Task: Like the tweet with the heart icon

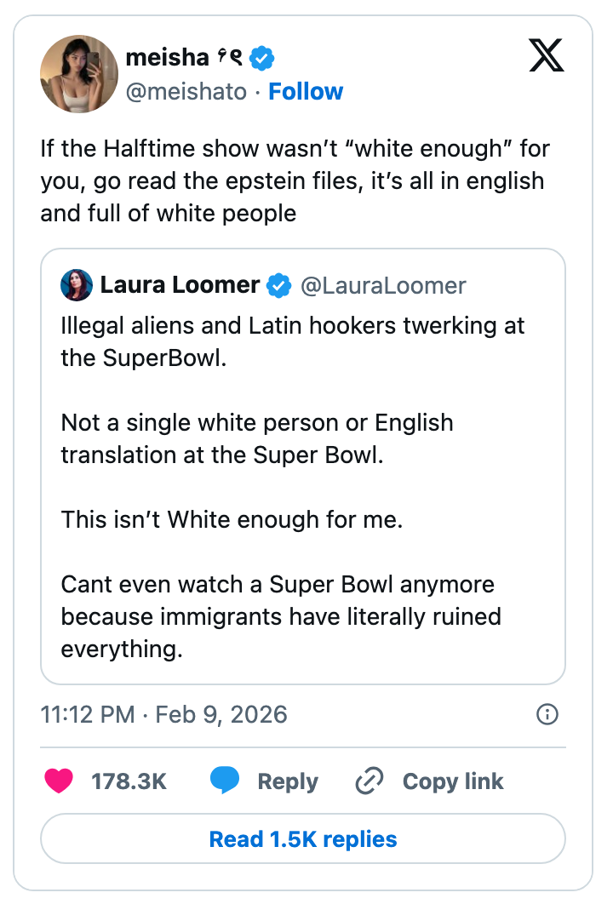Action: pyautogui.click(x=59, y=781)
